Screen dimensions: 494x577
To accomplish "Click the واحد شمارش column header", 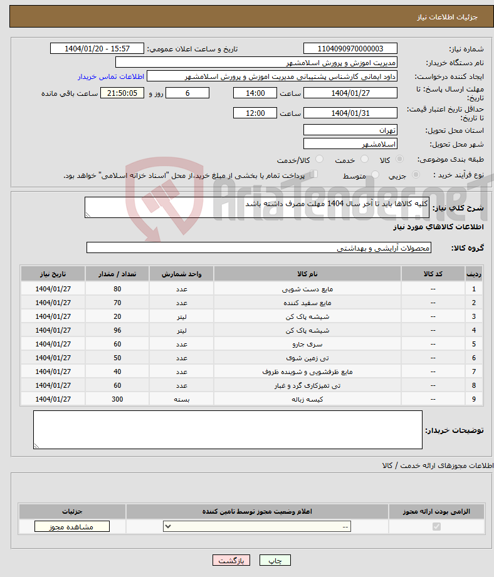I will [181, 274].
